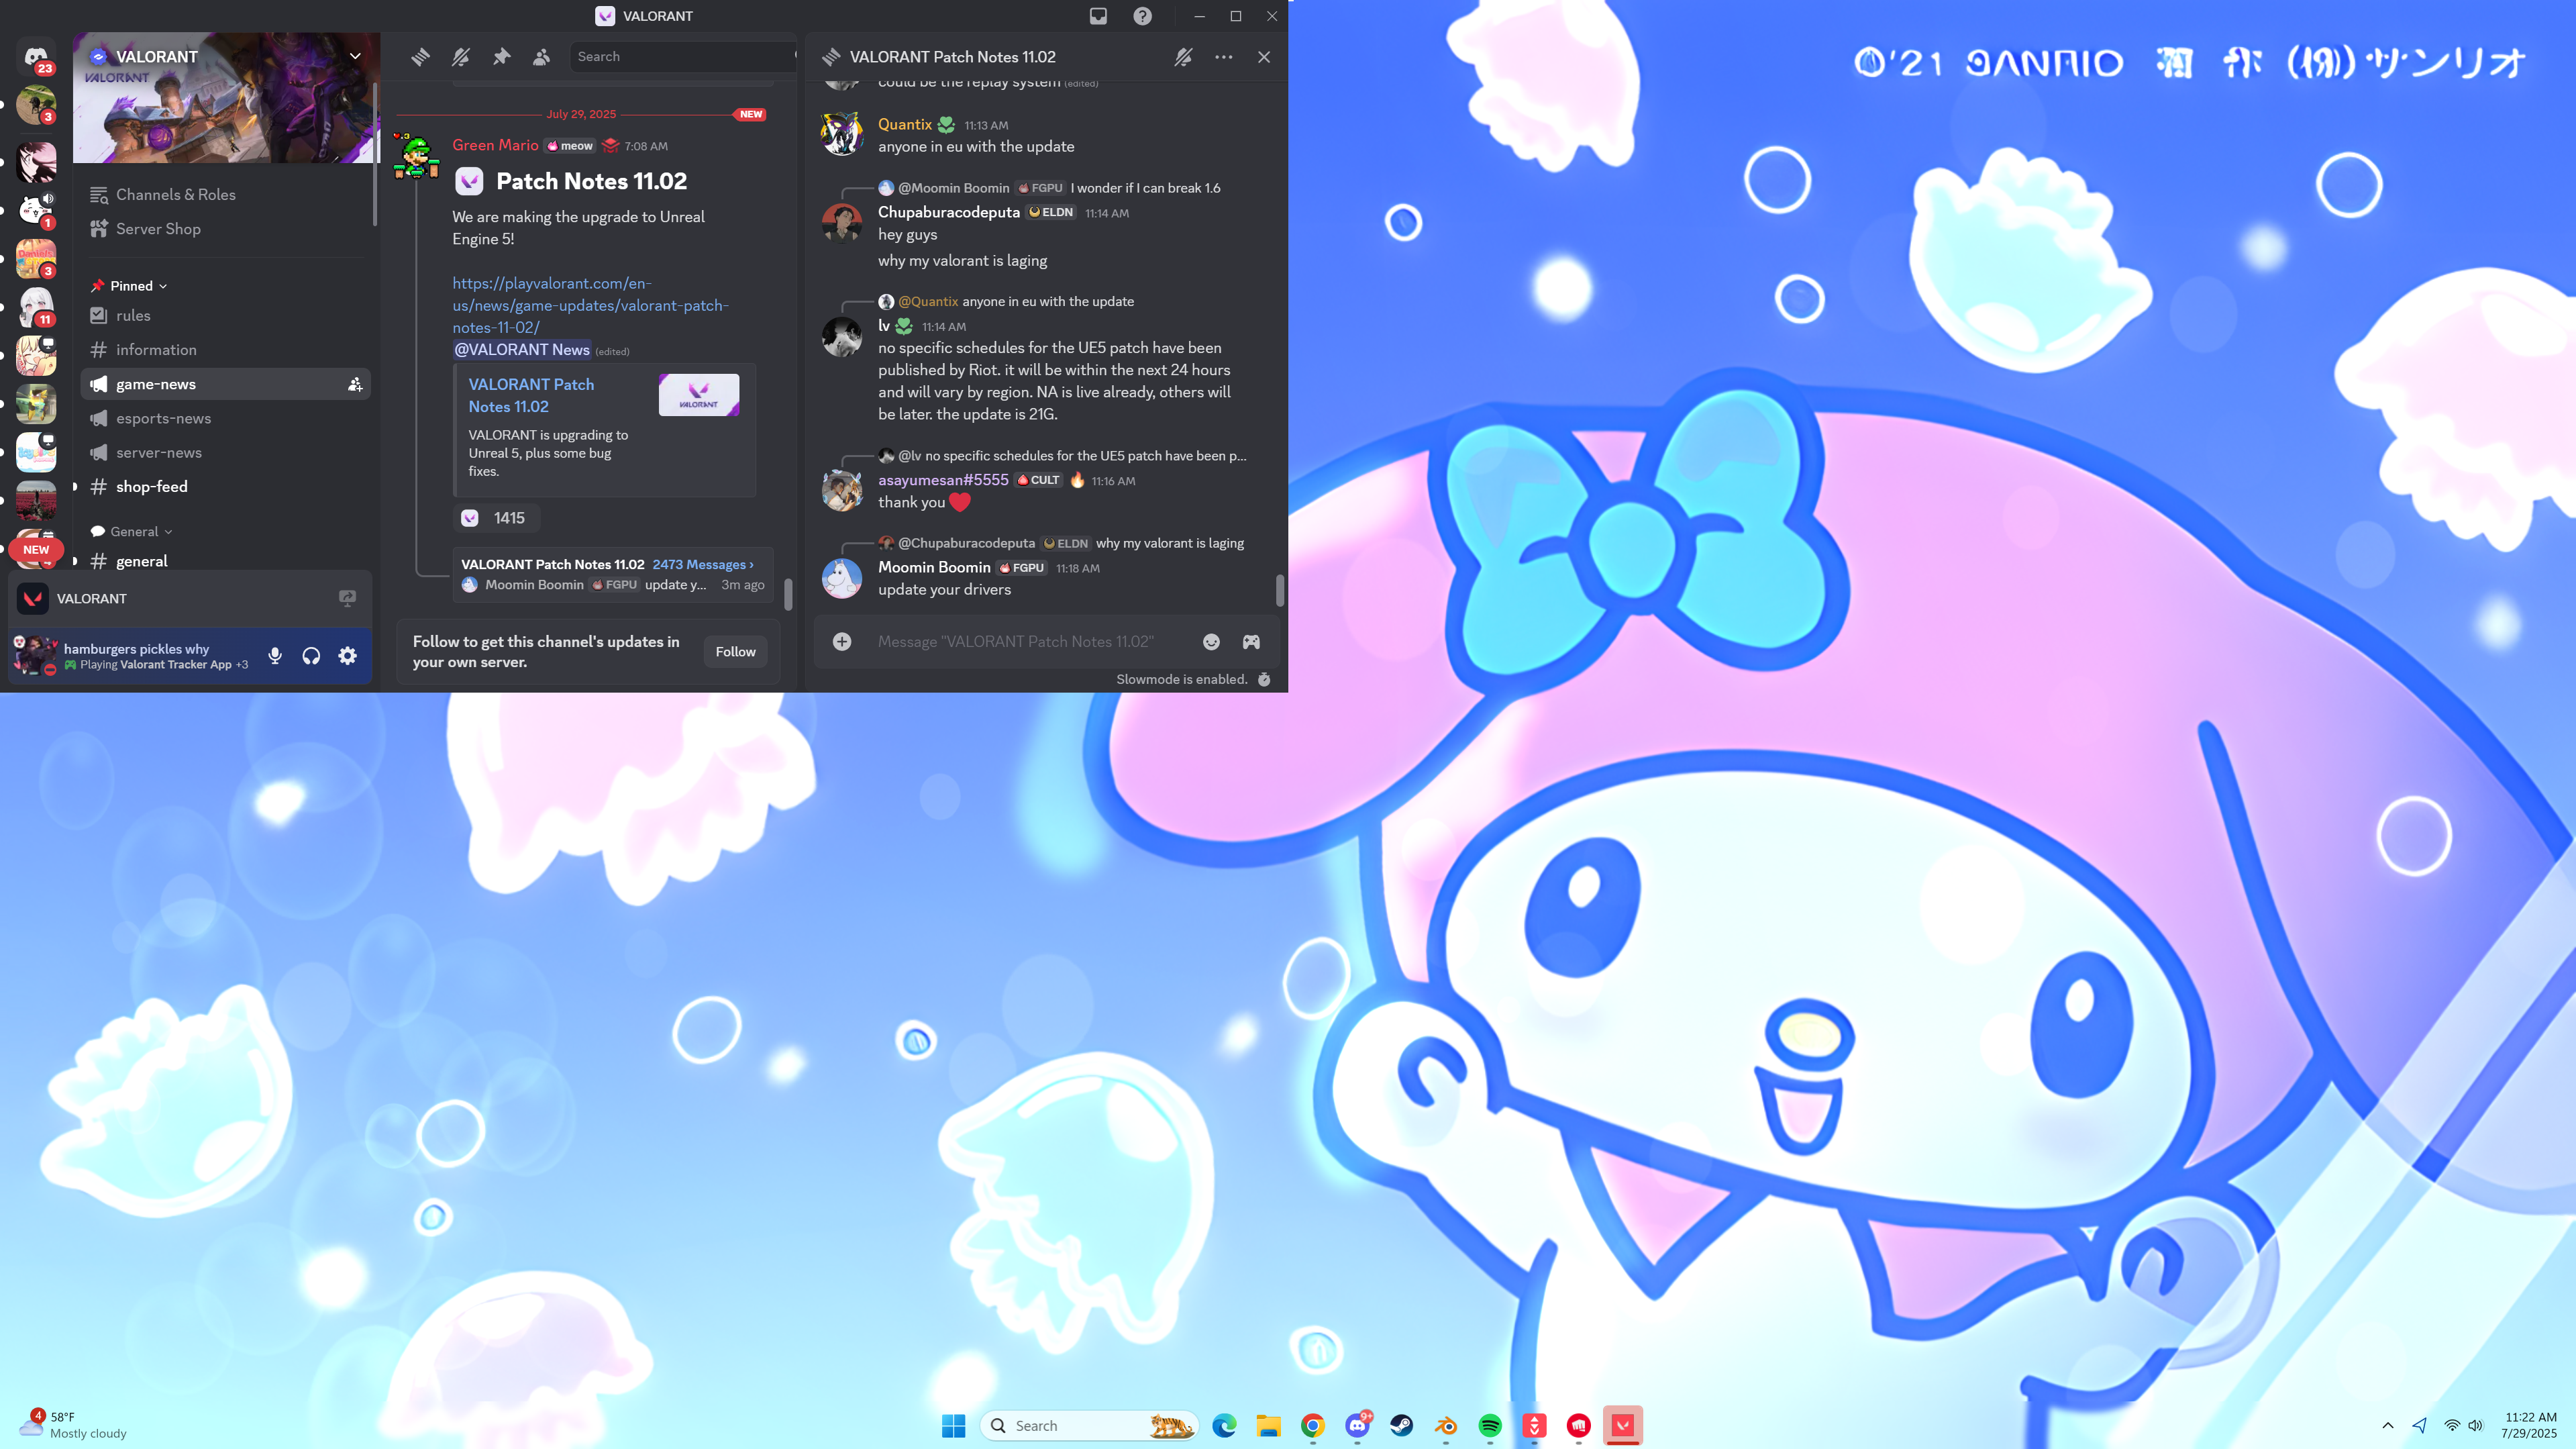
Task: Show hidden system tray icons chevron
Action: [2388, 1425]
